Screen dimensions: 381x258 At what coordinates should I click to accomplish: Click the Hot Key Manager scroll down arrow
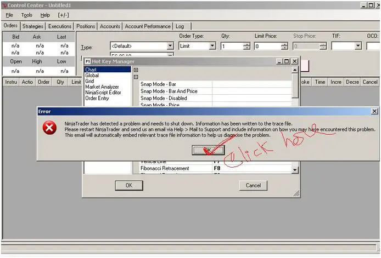tap(295, 170)
